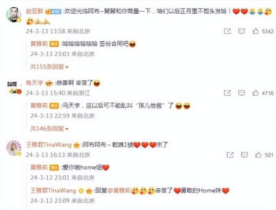The width and height of the screenshot is (276, 210).
Task: Open 赵亚默's profile from username
Action: 34,11
